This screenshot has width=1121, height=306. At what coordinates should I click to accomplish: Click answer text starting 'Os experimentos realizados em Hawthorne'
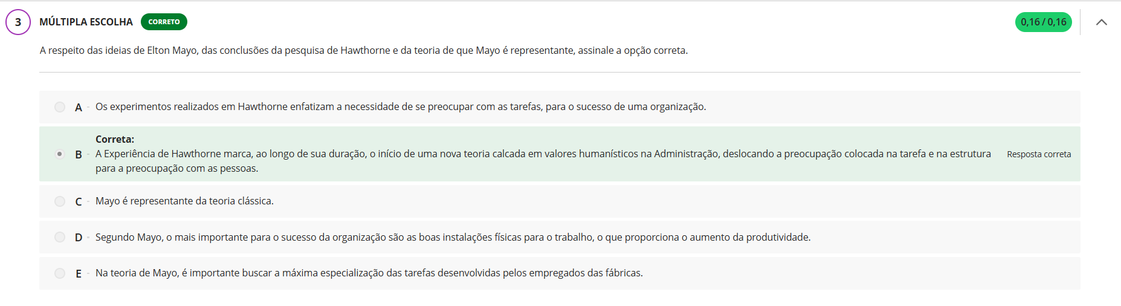[x=400, y=106]
